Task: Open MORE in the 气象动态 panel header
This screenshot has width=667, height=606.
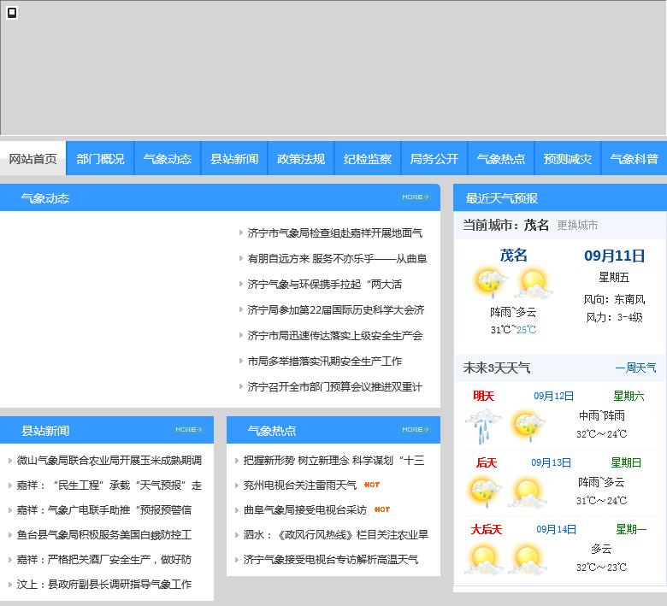Action: (x=416, y=197)
